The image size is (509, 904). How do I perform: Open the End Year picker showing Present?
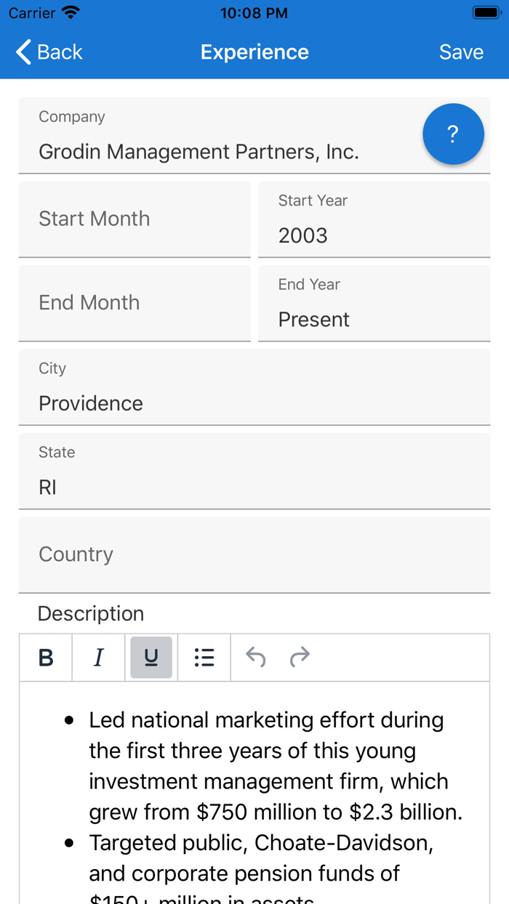point(374,309)
